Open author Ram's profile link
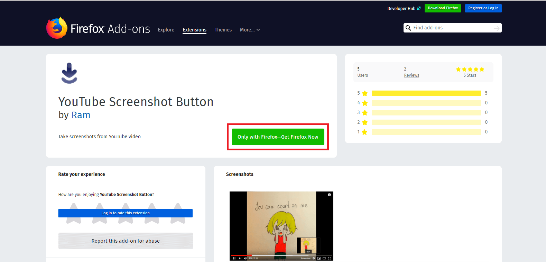 pos(81,115)
